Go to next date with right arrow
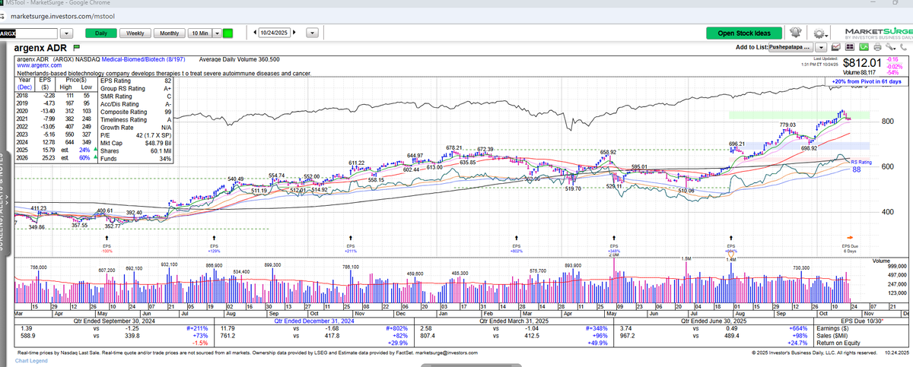This screenshot has width=913, height=367. coord(294,33)
